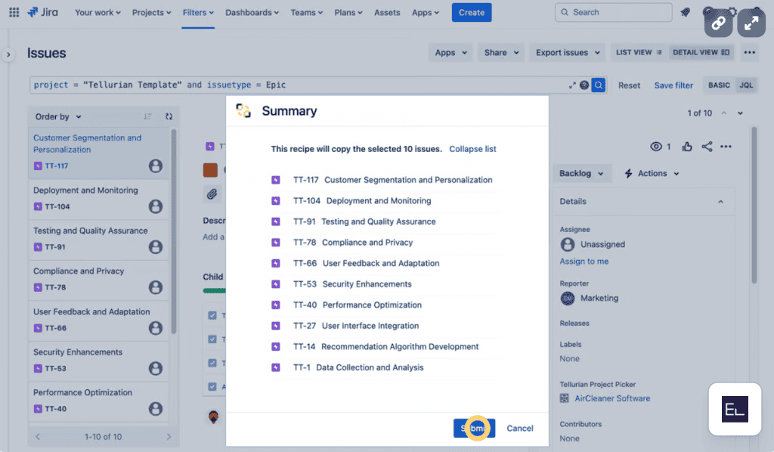Viewport: 774px width, 452px height.
Task: Click the Collapse list link
Action: [x=472, y=149]
